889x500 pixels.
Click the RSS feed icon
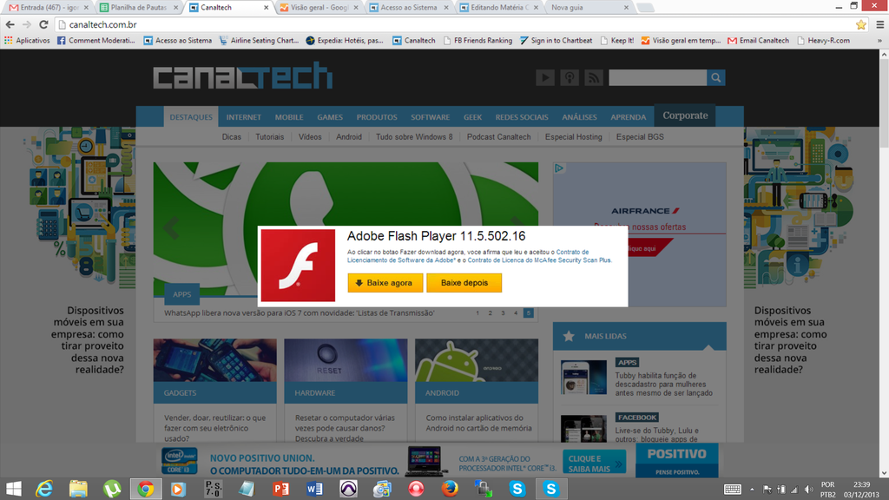tap(593, 77)
